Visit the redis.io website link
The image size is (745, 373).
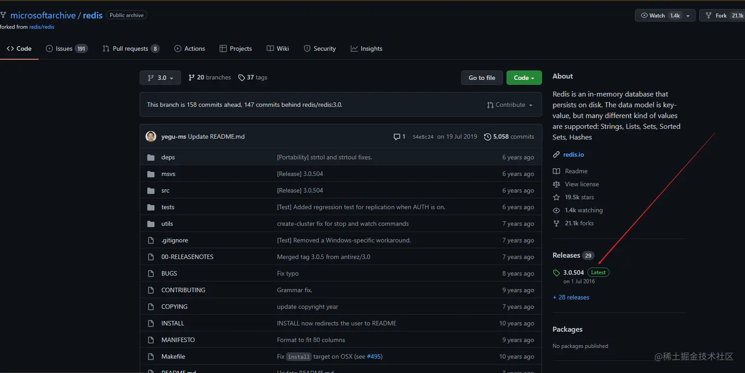(x=574, y=155)
